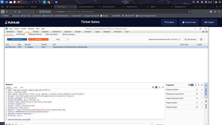Stop loading the page in Firefox

(15, 12)
